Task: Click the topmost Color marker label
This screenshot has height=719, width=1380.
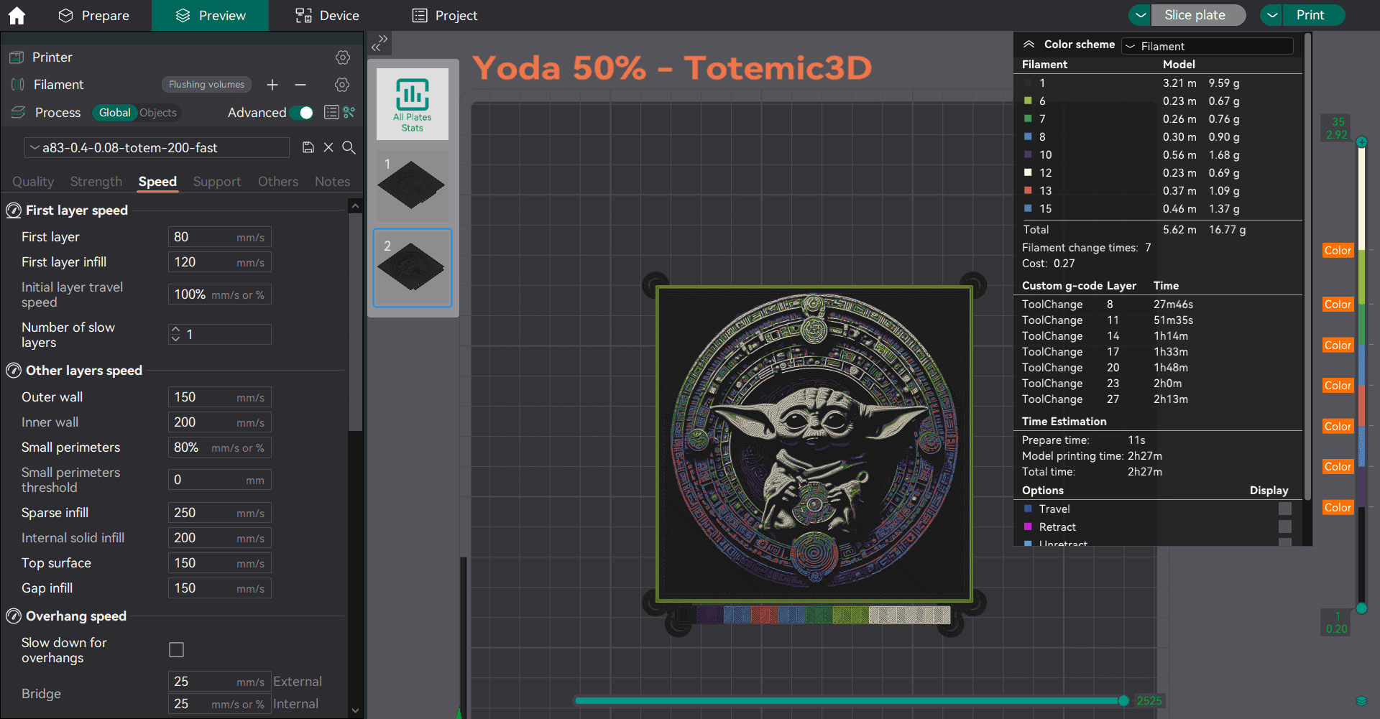Action: tap(1338, 250)
